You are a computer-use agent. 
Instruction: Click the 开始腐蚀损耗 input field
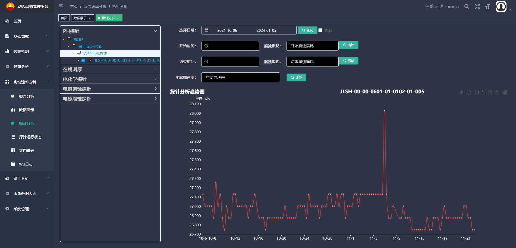[313, 46]
